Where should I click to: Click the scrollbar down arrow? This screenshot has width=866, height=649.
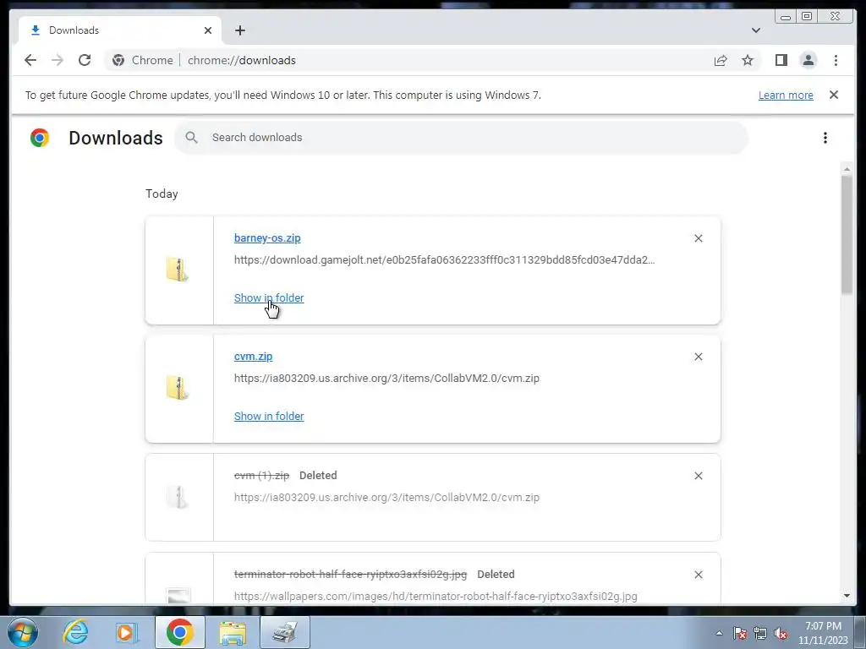tap(847, 596)
